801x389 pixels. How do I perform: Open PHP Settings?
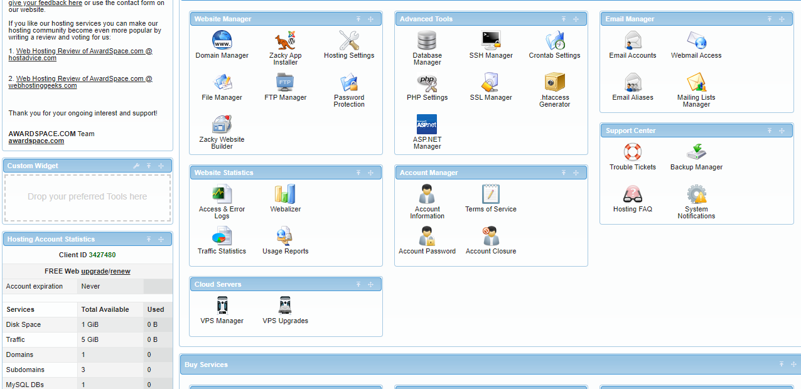click(x=427, y=86)
